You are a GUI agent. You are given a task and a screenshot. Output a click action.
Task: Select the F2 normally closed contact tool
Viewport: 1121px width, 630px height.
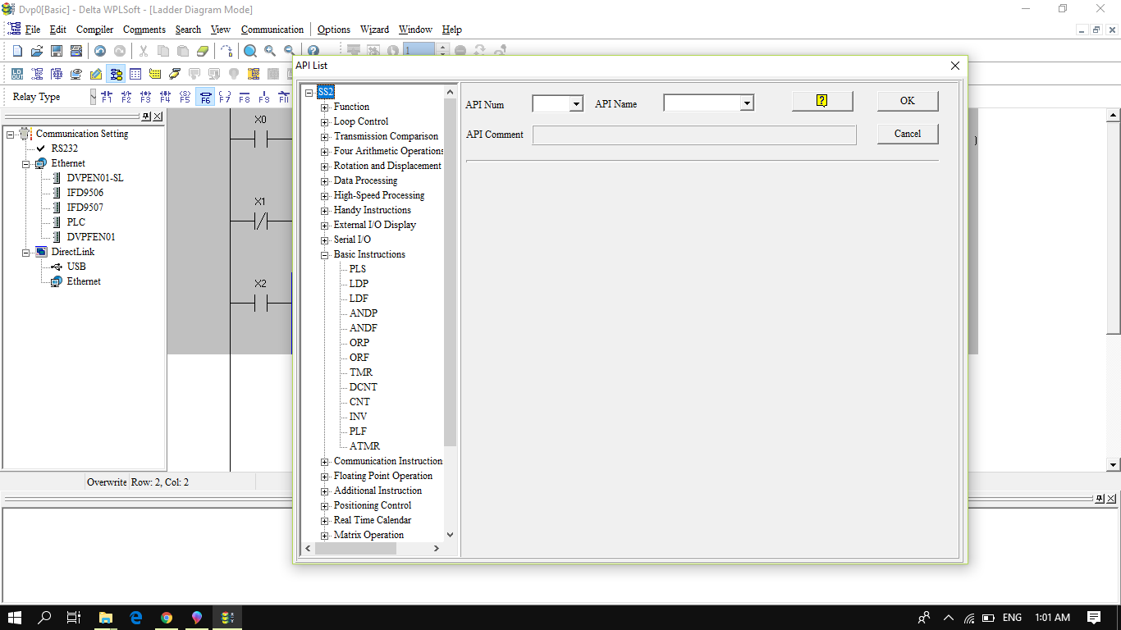(x=126, y=97)
